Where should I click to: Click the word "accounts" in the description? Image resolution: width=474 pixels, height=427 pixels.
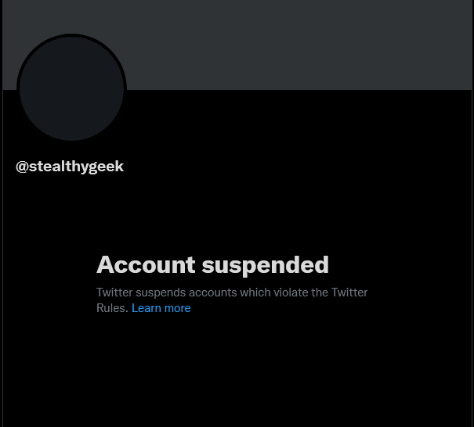pos(213,292)
